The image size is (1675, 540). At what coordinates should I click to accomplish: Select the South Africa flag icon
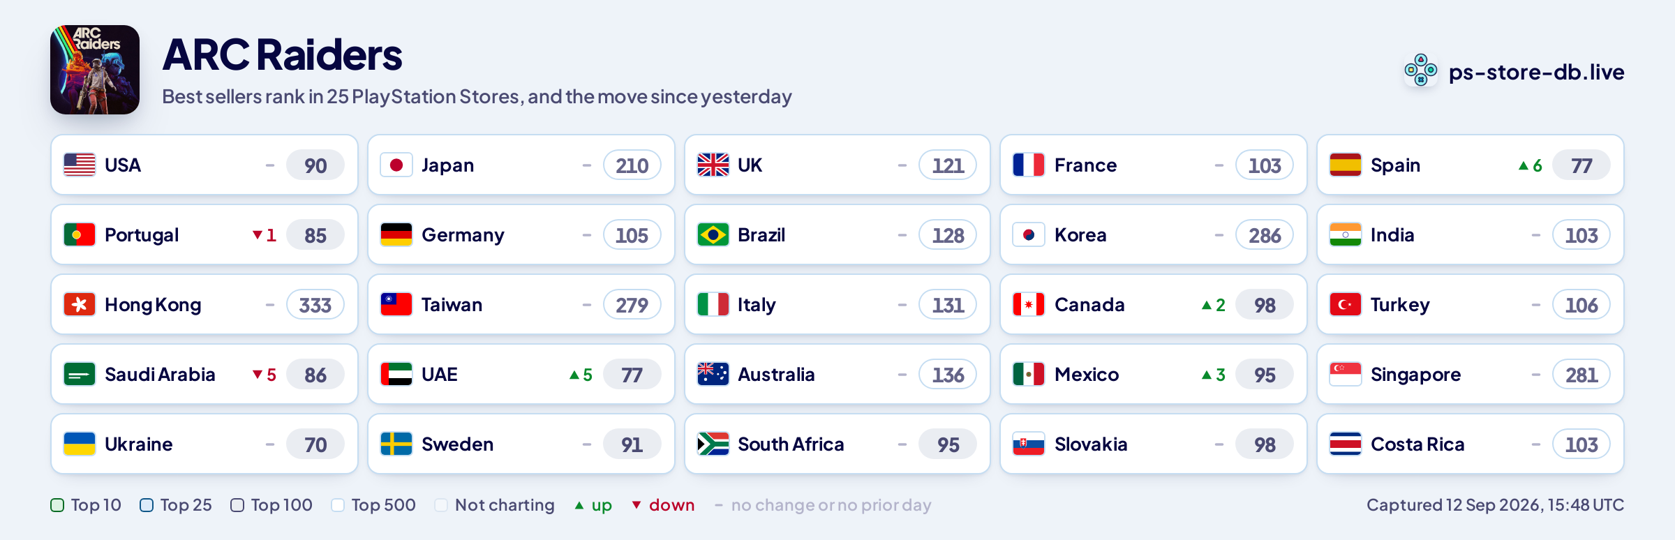pyautogui.click(x=713, y=444)
